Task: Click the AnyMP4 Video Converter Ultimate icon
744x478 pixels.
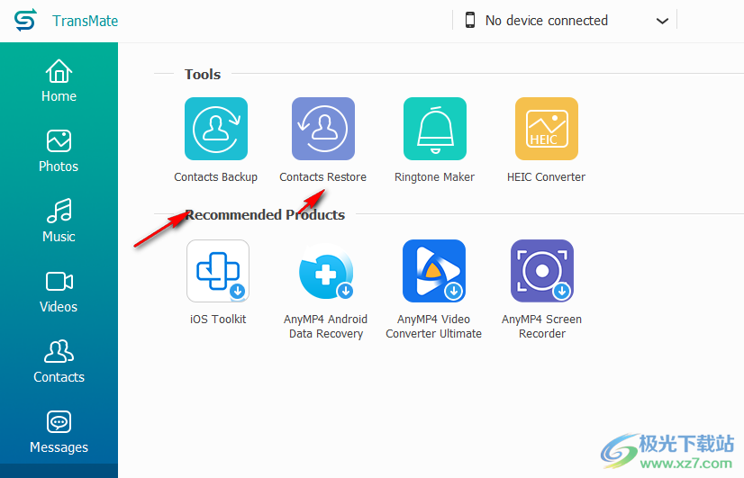Action: coord(433,271)
